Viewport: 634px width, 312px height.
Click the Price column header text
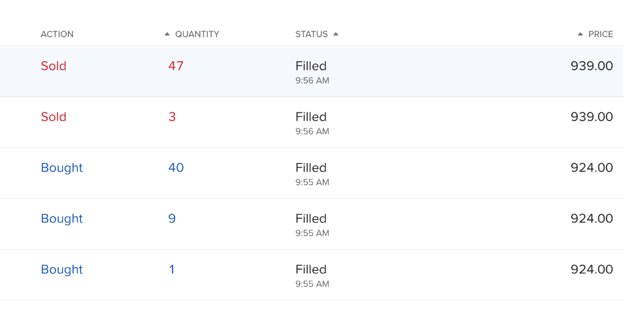601,34
